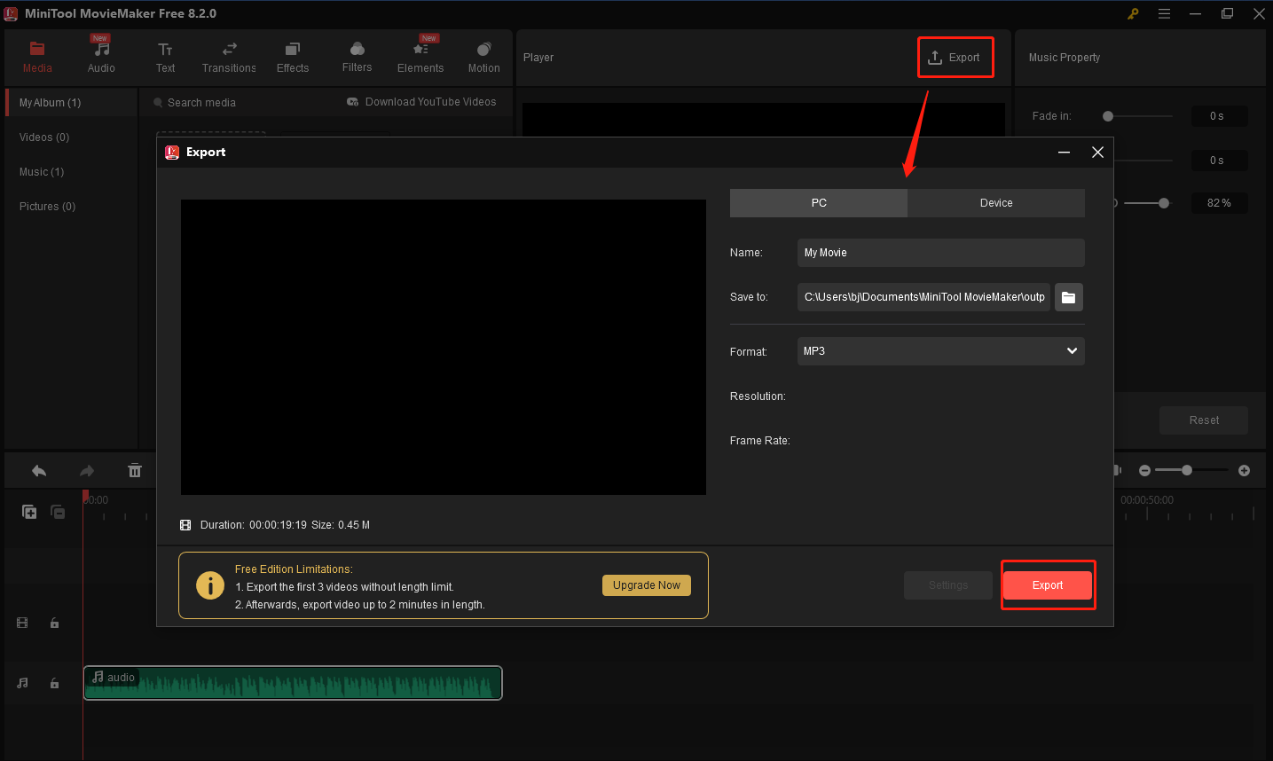Open the Elements tab
This screenshot has height=761, width=1273.
420,58
